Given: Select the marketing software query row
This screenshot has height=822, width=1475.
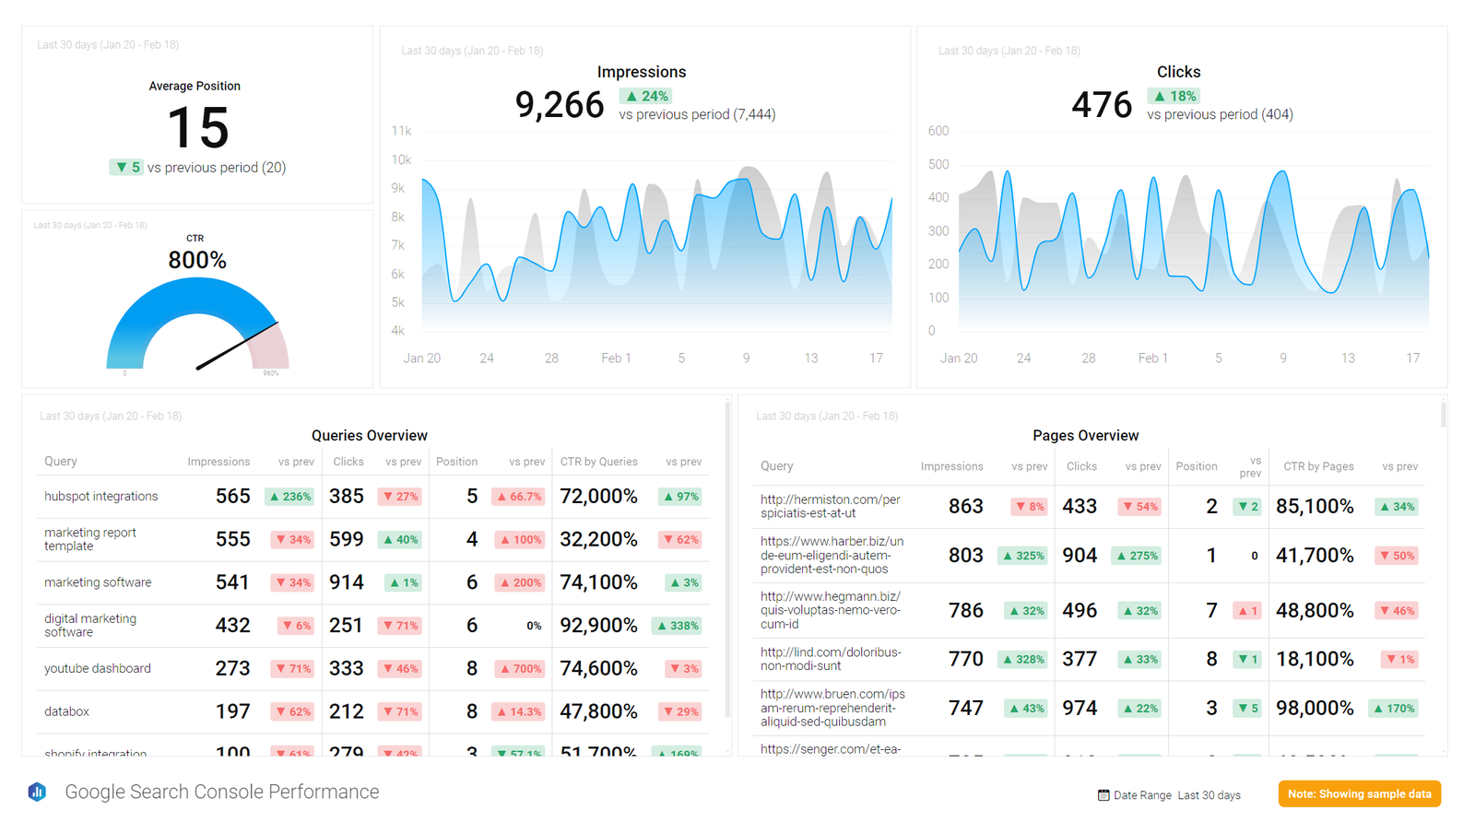Looking at the screenshot, I should click(x=98, y=582).
